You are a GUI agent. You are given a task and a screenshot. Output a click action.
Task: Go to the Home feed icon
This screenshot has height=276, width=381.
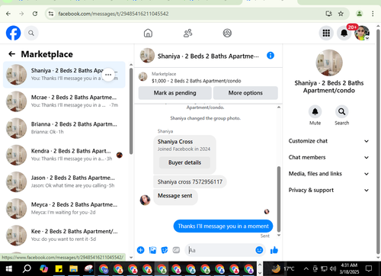[148, 33]
